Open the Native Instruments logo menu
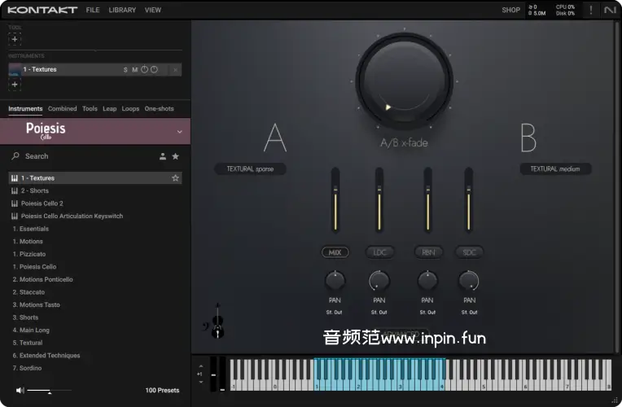The width and height of the screenshot is (622, 407). (x=610, y=10)
